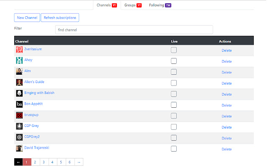Go to the next page arrow
The width and height of the screenshot is (268, 167).
(79, 162)
